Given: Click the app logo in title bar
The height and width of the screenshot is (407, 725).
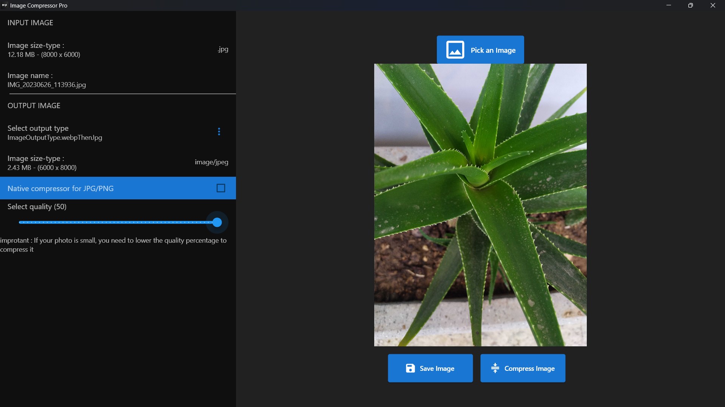Looking at the screenshot, I should 5,5.
